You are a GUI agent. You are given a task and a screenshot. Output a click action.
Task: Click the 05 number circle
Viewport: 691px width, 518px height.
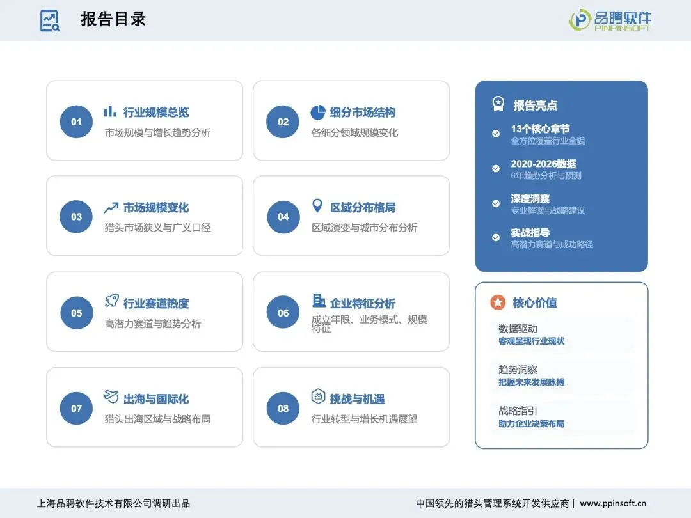tap(76, 313)
